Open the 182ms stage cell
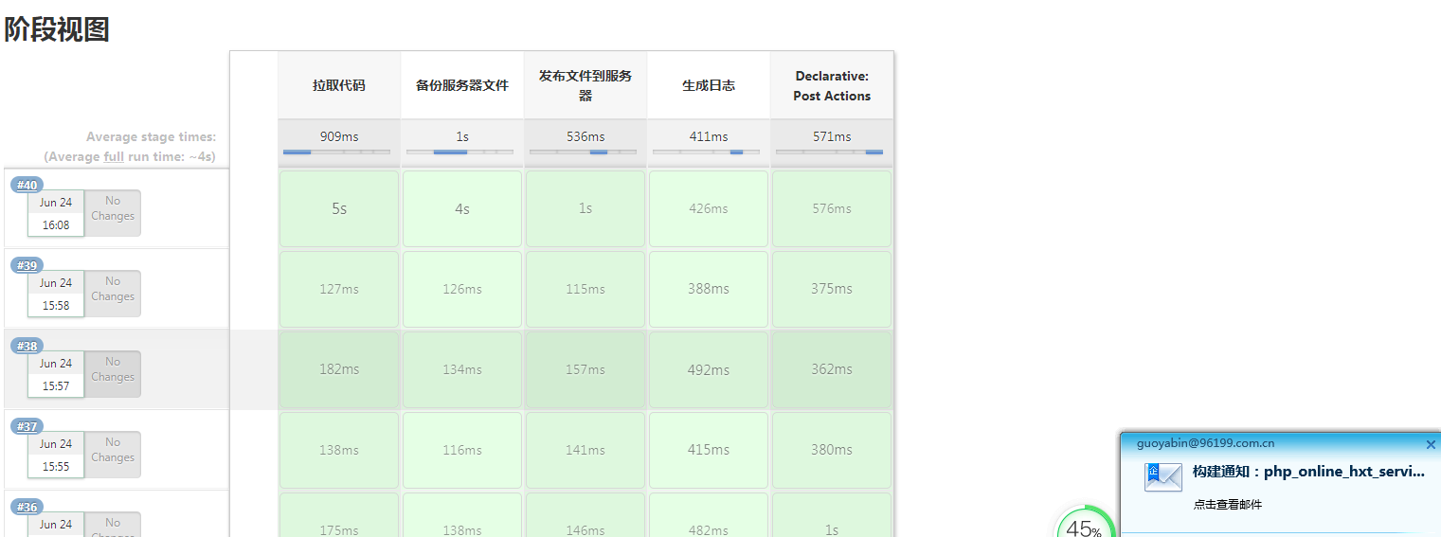The width and height of the screenshot is (1441, 537). [339, 369]
